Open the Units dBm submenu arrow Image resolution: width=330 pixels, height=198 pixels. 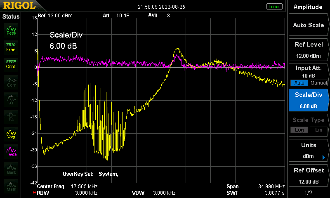[324, 157]
